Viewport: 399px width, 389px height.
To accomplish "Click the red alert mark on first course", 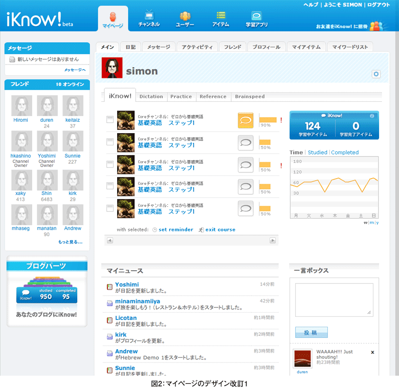I will [x=281, y=120].
